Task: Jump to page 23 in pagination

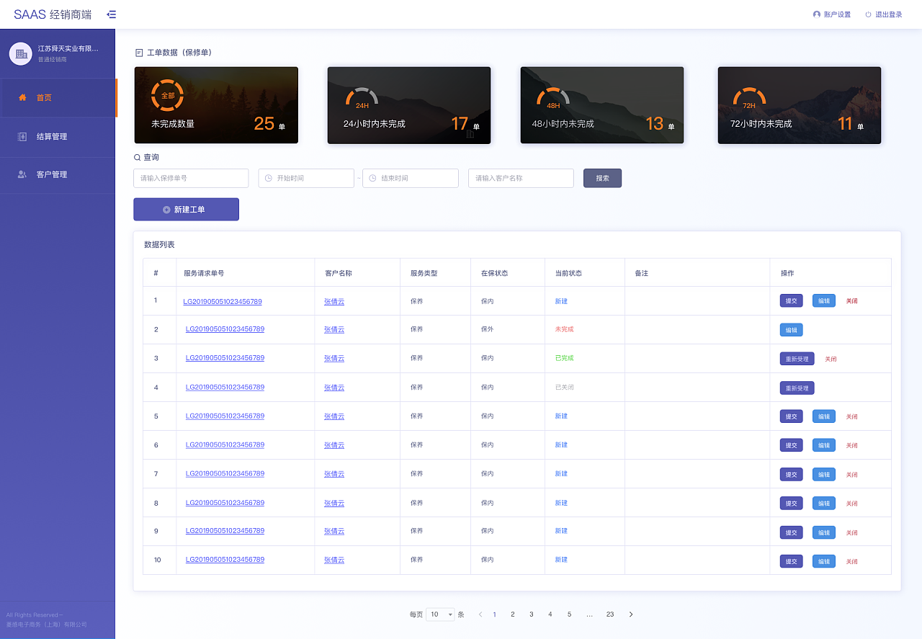Action: click(610, 615)
